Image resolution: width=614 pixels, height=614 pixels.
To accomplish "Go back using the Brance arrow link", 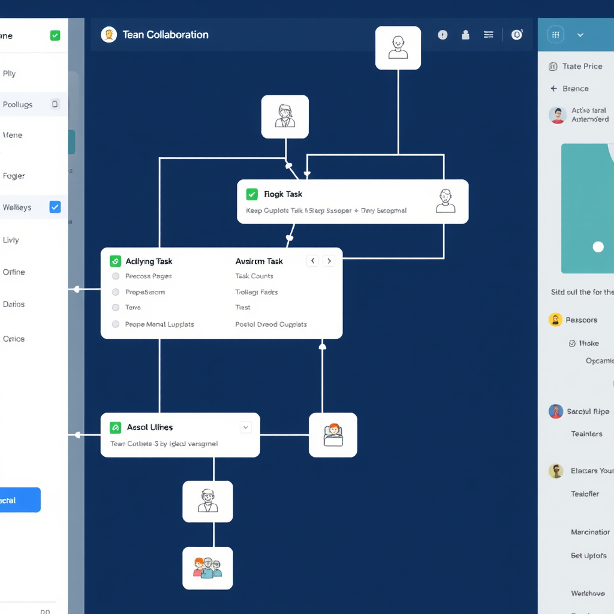I will click(553, 89).
